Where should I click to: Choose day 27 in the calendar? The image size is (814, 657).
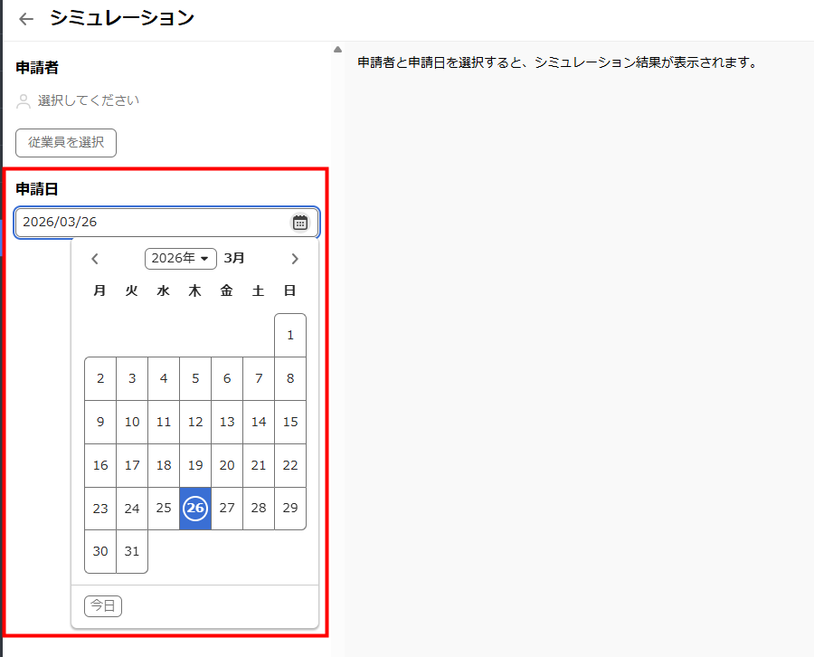227,509
